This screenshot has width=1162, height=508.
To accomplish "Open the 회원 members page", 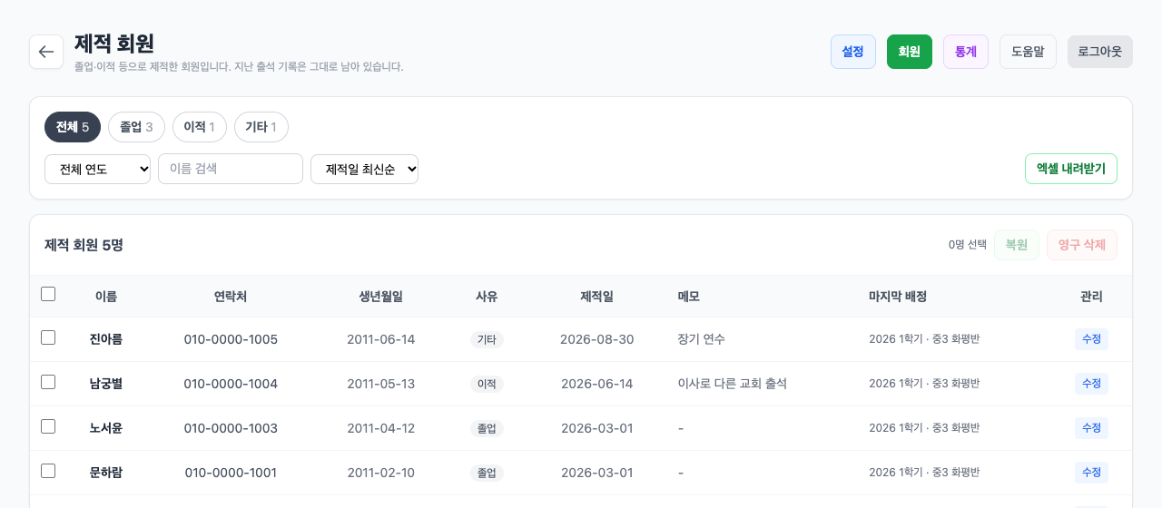I will 910,52.
